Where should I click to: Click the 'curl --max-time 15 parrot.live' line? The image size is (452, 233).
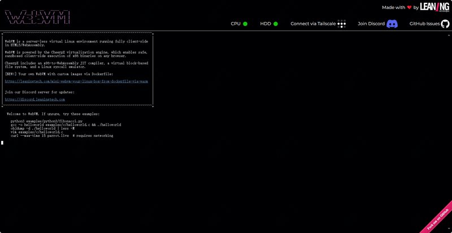[x=62, y=136]
